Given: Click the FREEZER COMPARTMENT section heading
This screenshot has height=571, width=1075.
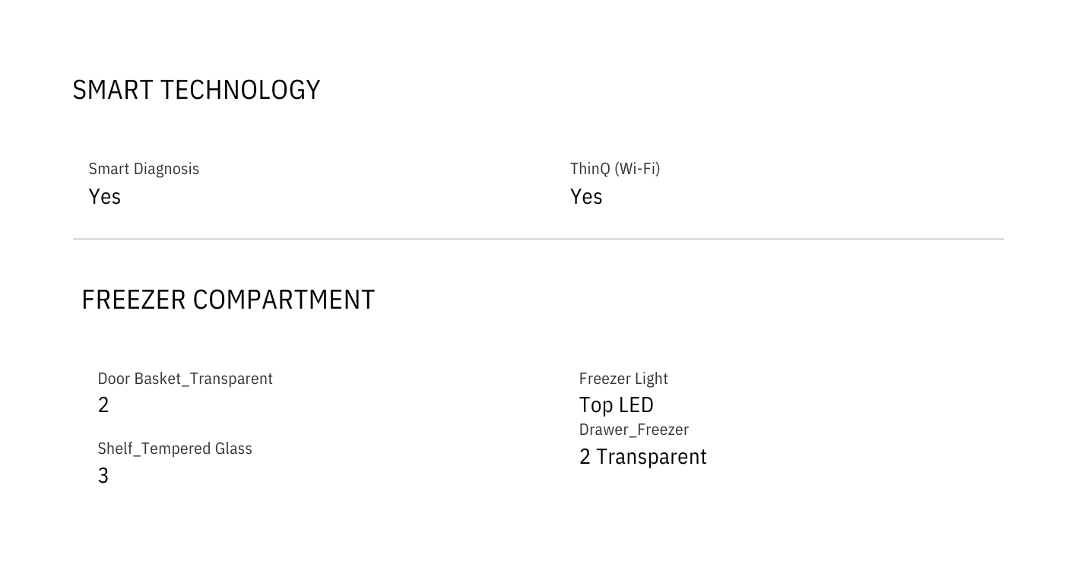Looking at the screenshot, I should (228, 300).
